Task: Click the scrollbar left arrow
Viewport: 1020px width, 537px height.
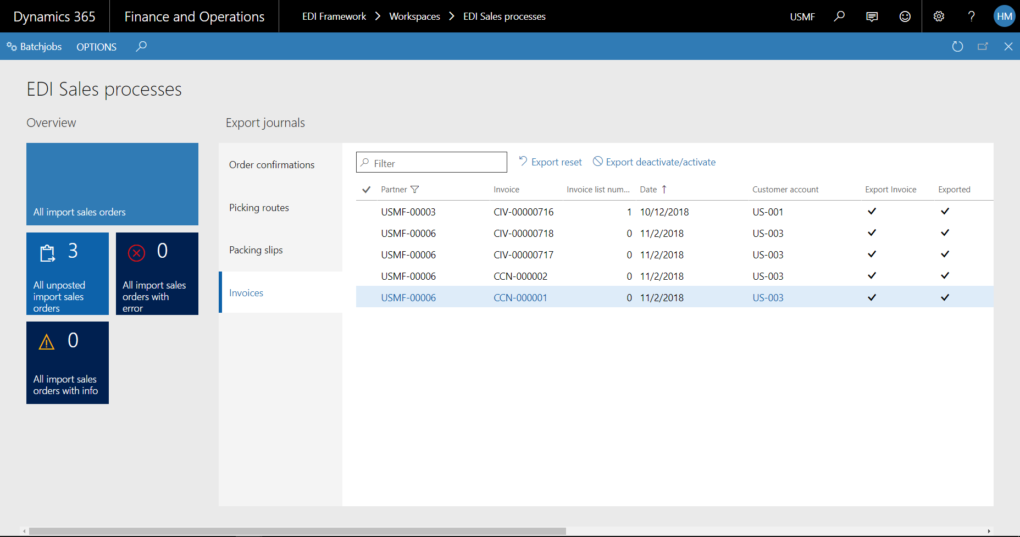Action: pos(24,531)
